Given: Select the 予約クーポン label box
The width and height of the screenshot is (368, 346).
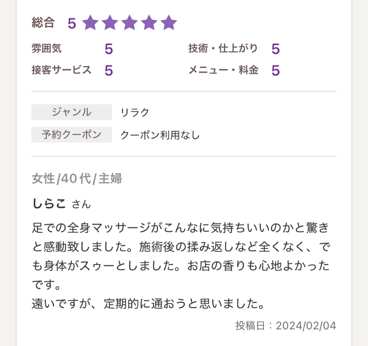Looking at the screenshot, I should pyautogui.click(x=72, y=135).
